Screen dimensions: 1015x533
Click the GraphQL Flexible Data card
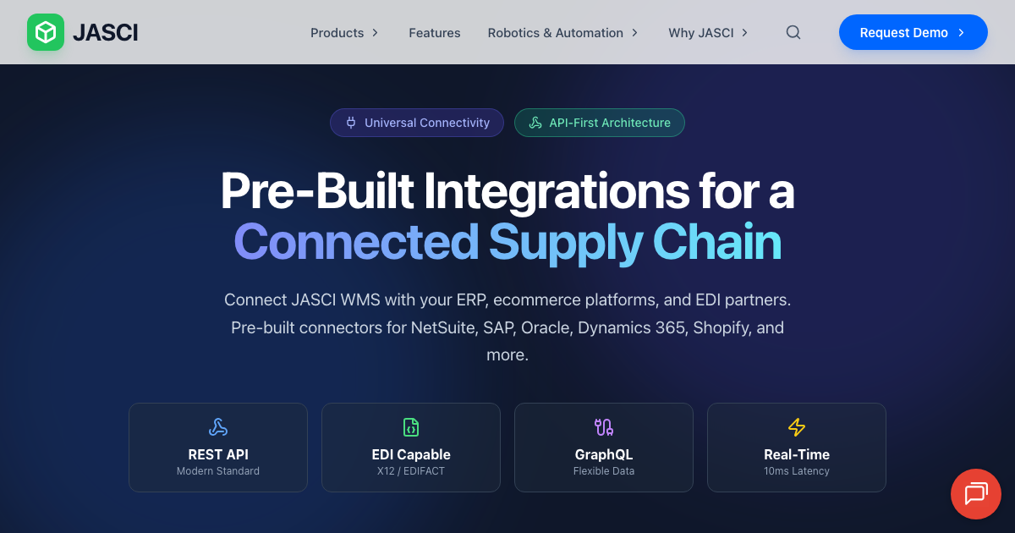[603, 448]
